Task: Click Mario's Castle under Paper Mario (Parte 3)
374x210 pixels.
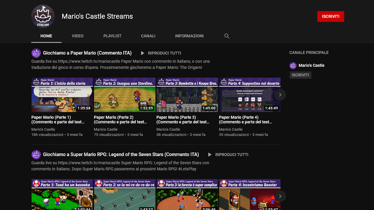Action: click(x=168, y=129)
